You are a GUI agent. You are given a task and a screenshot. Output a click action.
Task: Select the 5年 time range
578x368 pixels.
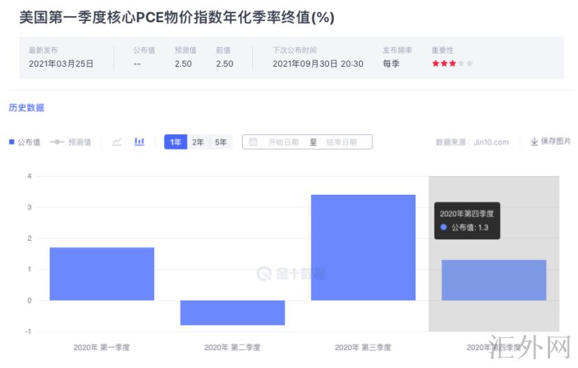(x=220, y=142)
